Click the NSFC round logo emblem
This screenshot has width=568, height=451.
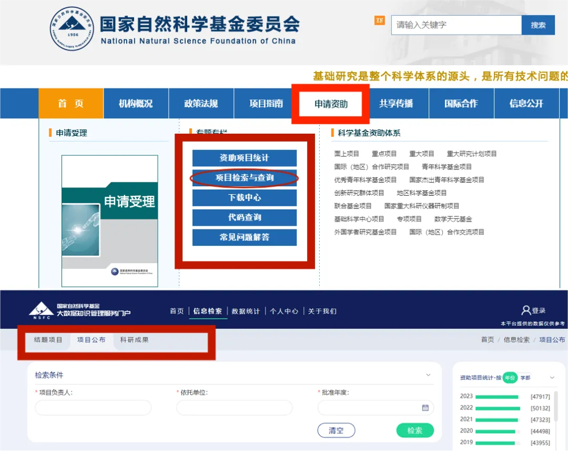point(72,28)
